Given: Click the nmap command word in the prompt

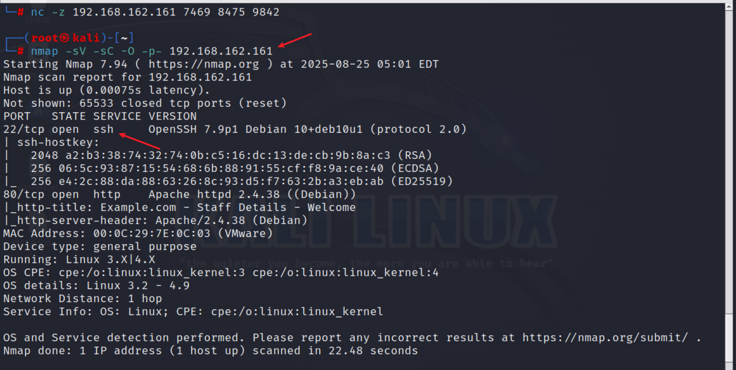Looking at the screenshot, I should (x=45, y=51).
